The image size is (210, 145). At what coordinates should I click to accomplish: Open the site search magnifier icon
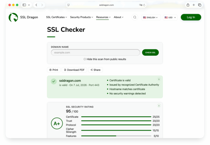pyautogui.click(x=135, y=17)
